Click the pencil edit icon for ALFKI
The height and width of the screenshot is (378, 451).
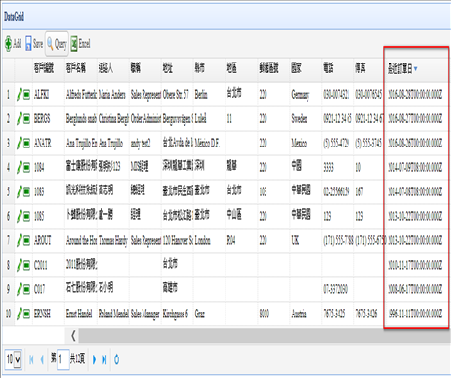pyautogui.click(x=20, y=94)
